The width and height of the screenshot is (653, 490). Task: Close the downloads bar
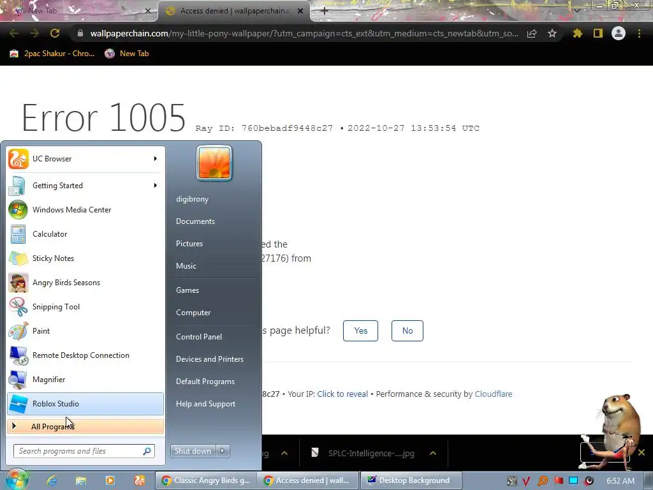click(642, 452)
